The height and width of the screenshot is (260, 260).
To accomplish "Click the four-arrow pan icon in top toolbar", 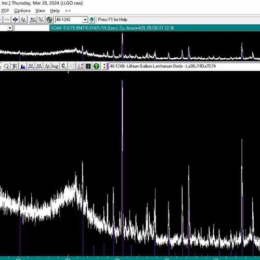I will pyautogui.click(x=15, y=20).
